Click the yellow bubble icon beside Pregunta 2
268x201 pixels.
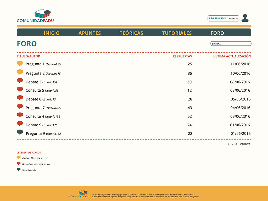pos(20,72)
